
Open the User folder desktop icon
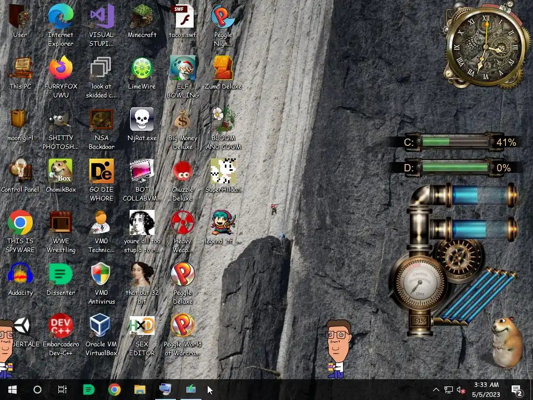pos(20,21)
